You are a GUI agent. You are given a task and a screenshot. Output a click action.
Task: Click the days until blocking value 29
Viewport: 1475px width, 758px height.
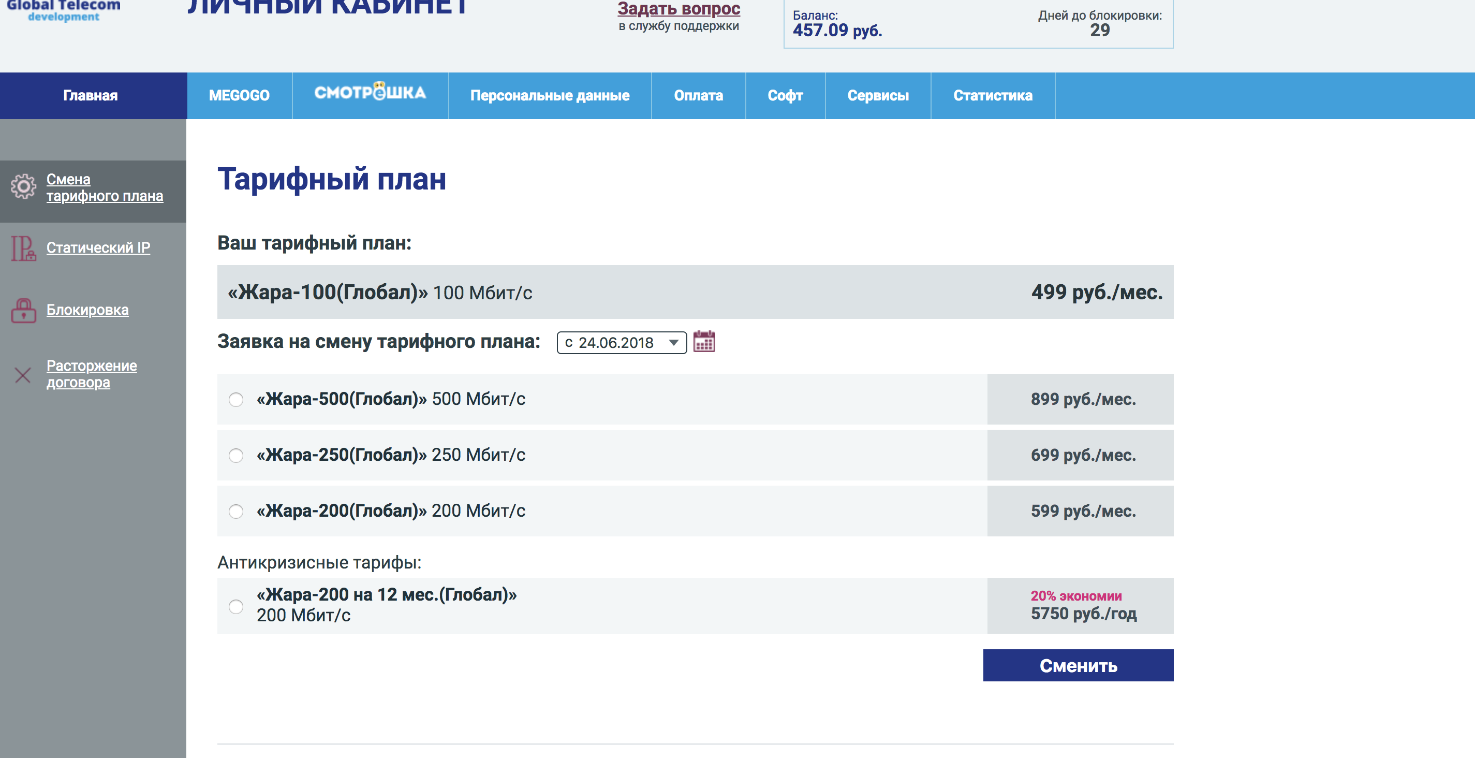pyautogui.click(x=1099, y=31)
